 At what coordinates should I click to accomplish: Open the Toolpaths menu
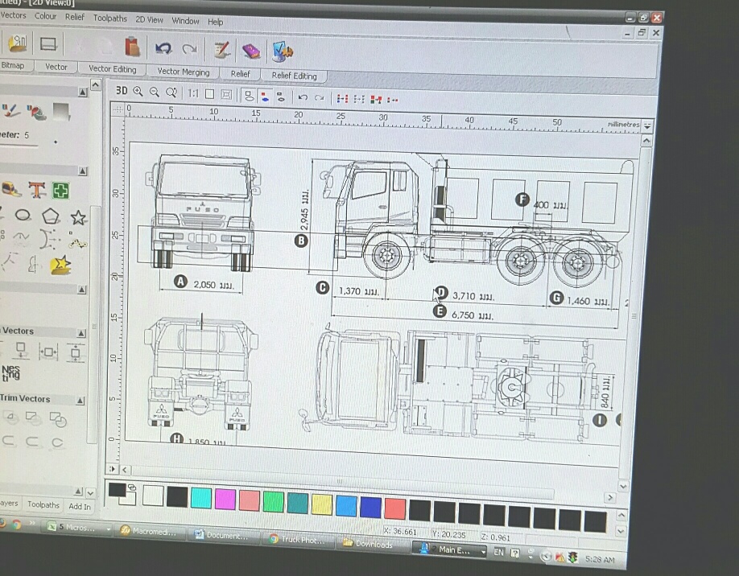pyautogui.click(x=110, y=19)
